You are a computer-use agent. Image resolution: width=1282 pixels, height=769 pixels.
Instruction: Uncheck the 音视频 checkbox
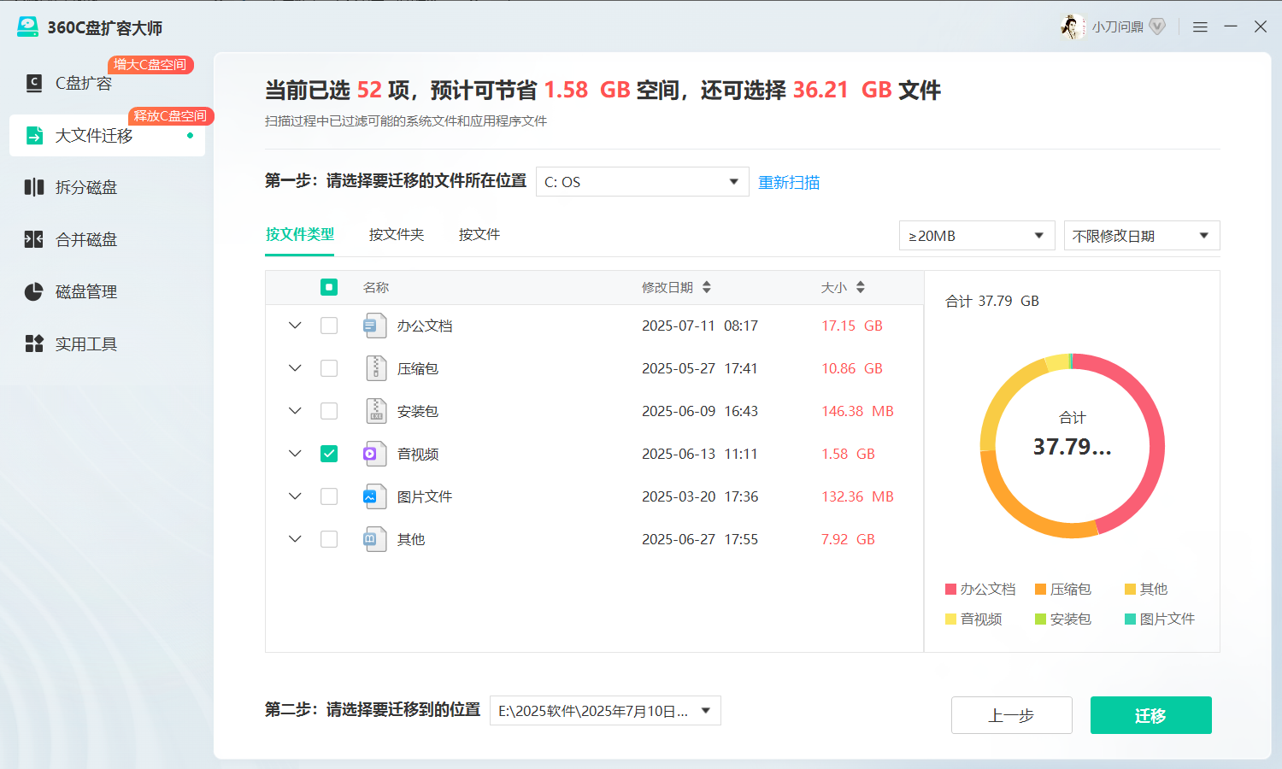329,454
